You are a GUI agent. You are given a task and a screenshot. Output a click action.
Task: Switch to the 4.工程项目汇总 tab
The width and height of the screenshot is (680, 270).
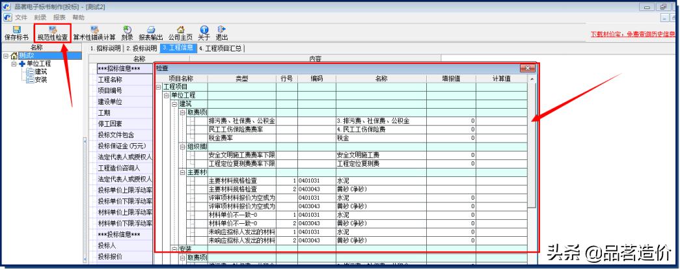(221, 48)
